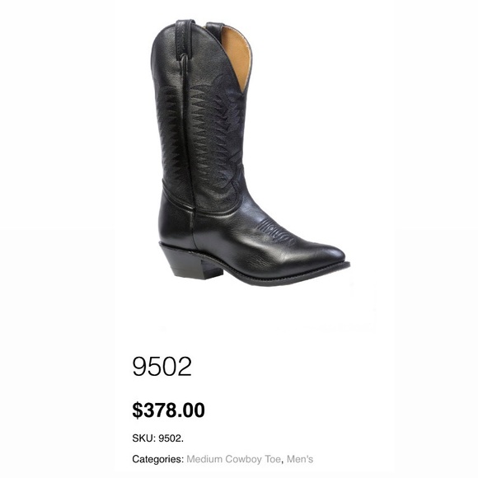This screenshot has height=478, width=478.
Task: Click the black cowboy boot product image
Action: [x=250, y=152]
